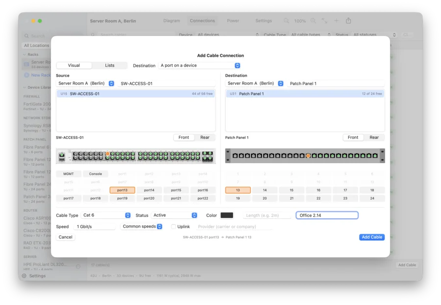Viewport: 441px width, 305px height.
Task: Click the Length input field
Action: click(x=267, y=215)
